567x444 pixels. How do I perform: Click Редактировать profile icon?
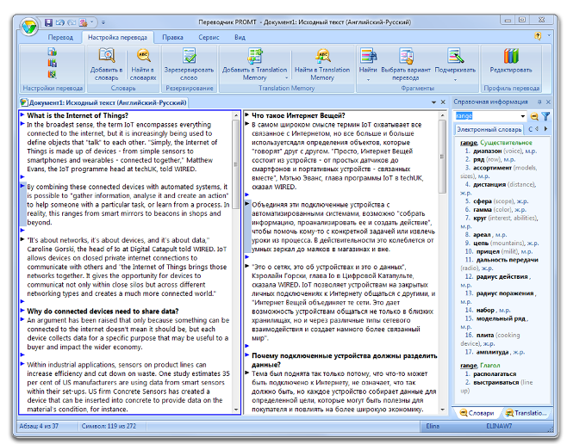(x=511, y=56)
